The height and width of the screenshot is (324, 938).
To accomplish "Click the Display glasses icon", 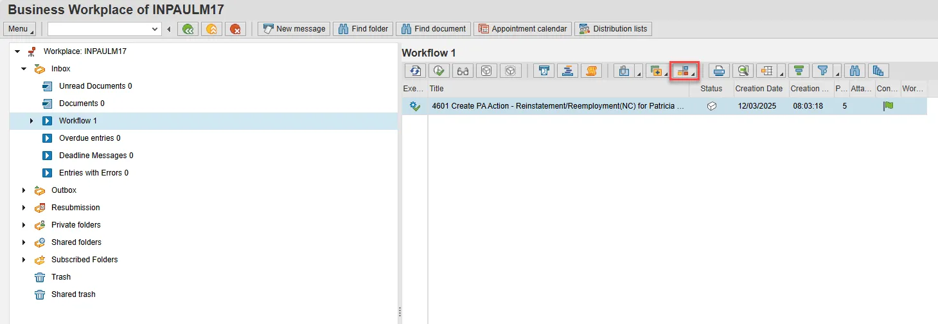I will 463,71.
